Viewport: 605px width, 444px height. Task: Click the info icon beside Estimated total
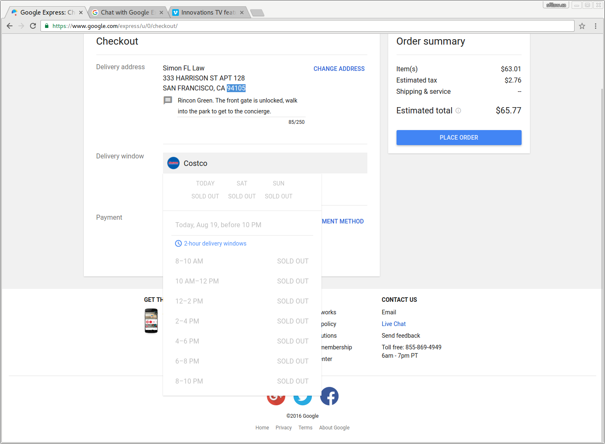coord(458,110)
